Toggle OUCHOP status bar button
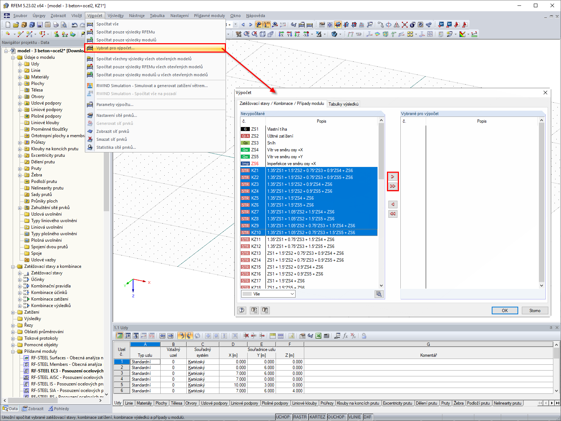The image size is (561, 421). (x=336, y=417)
